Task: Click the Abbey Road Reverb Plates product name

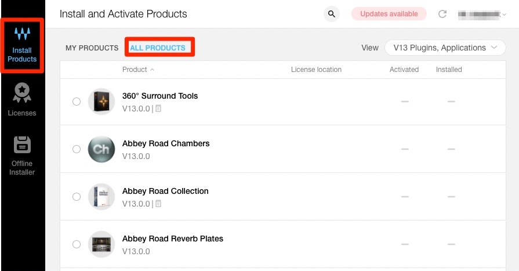Action: tap(172, 239)
